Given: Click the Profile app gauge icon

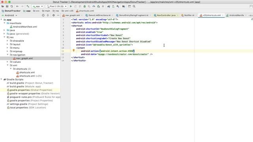Looking at the screenshot, I should (94, 6).
